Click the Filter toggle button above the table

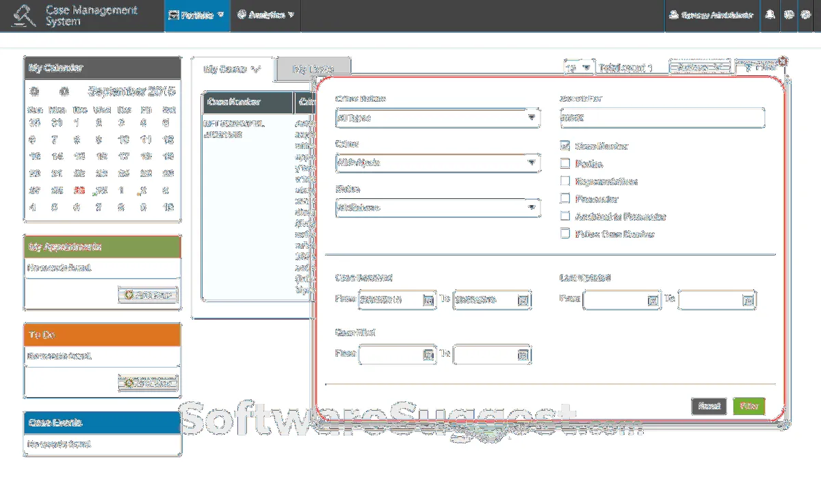759,67
